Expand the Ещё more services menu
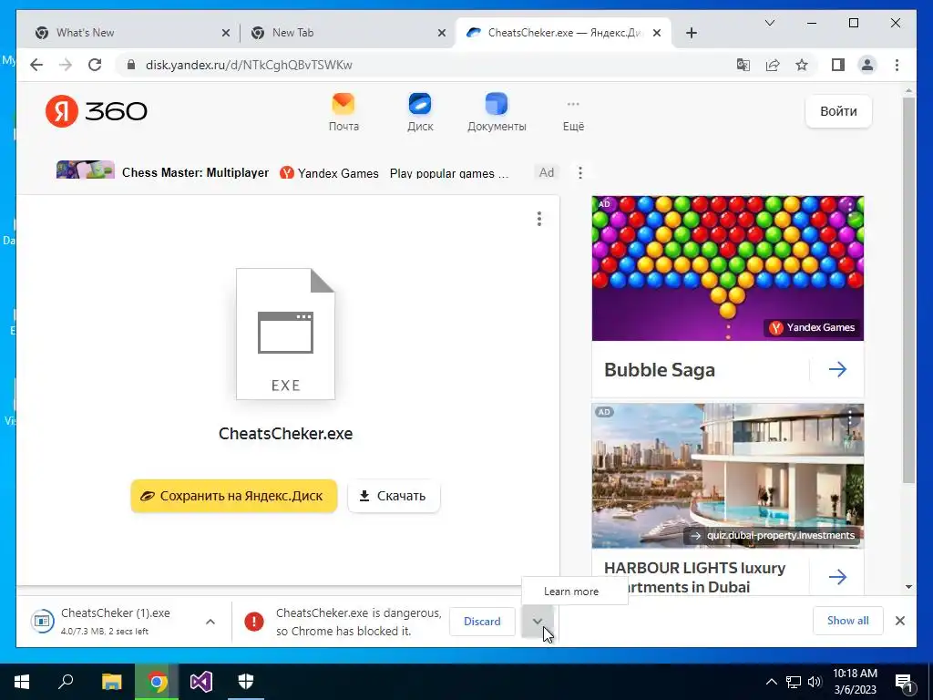This screenshot has height=700, width=933. (573, 116)
